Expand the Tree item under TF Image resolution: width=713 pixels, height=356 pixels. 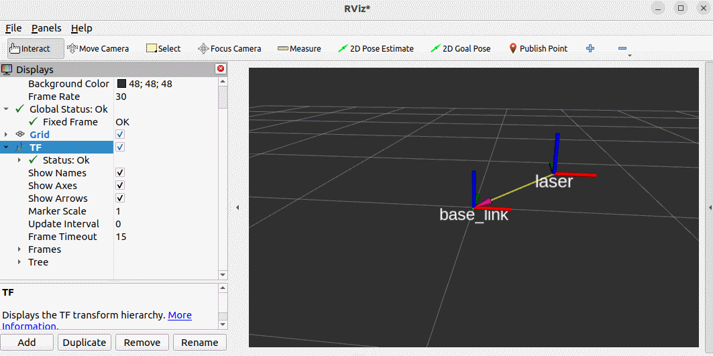[19, 262]
